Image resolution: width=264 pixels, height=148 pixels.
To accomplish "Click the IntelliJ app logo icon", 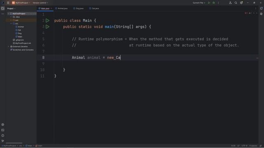I will coord(3,3).
